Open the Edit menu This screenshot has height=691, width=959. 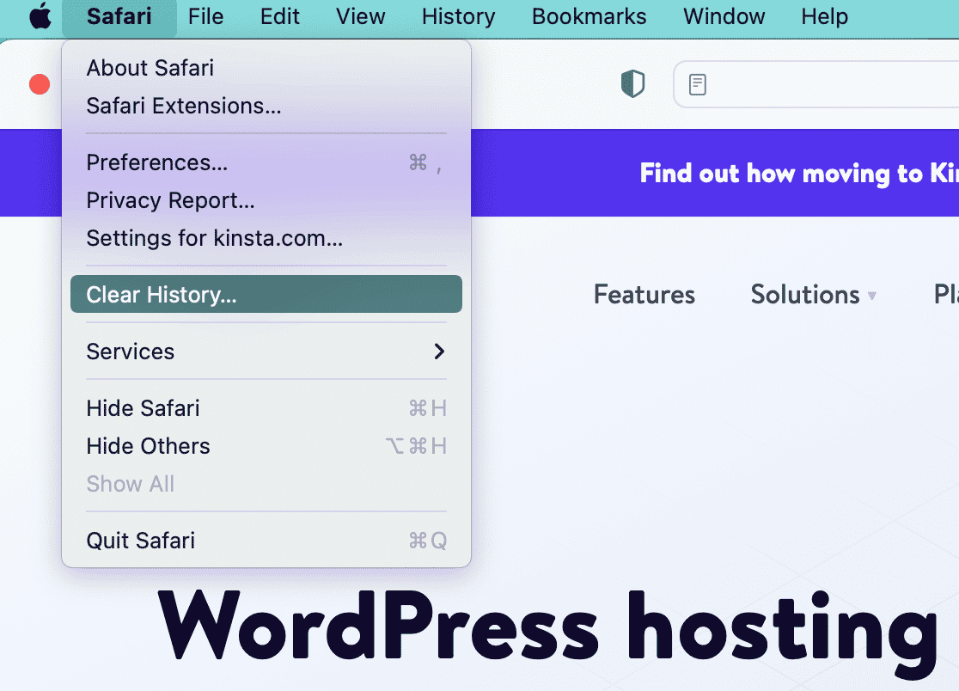279,16
